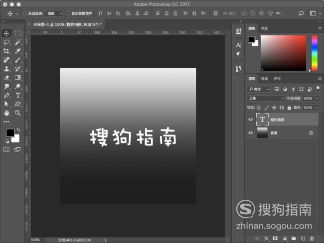This screenshot has height=243, width=324.
Task: Switch to the 色板 Swatches tab
Action: [x=265, y=28]
